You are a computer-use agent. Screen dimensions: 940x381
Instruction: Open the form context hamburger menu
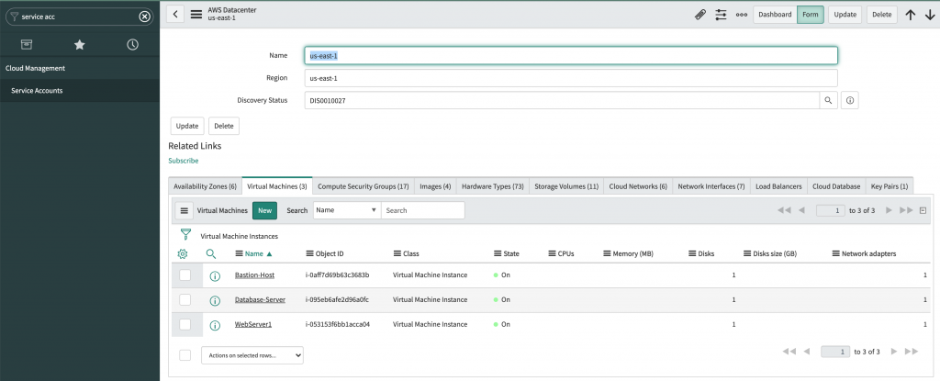(x=196, y=15)
